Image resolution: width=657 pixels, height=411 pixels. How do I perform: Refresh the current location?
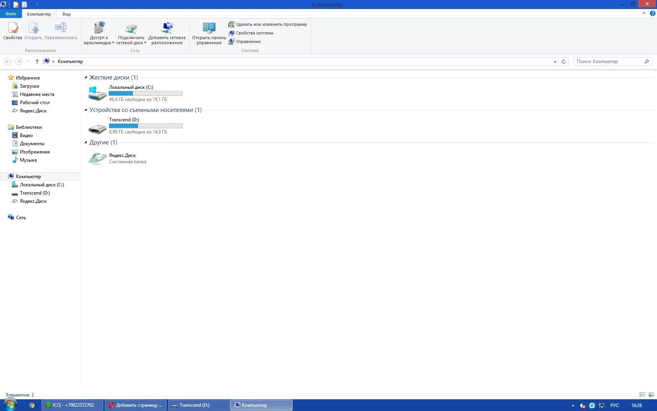click(x=564, y=61)
